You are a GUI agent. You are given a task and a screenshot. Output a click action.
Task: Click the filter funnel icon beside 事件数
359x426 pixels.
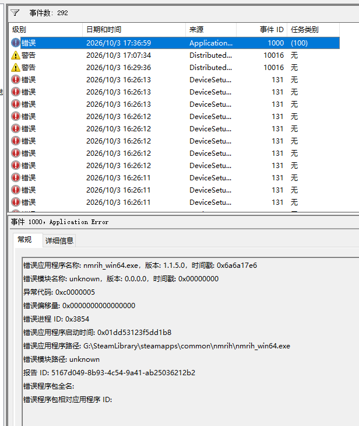coord(15,13)
